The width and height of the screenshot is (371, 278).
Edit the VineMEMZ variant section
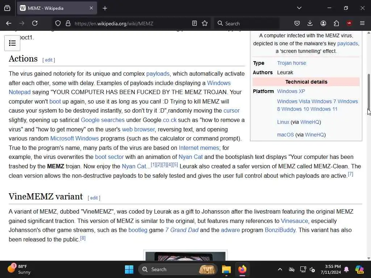pyautogui.click(x=94, y=198)
